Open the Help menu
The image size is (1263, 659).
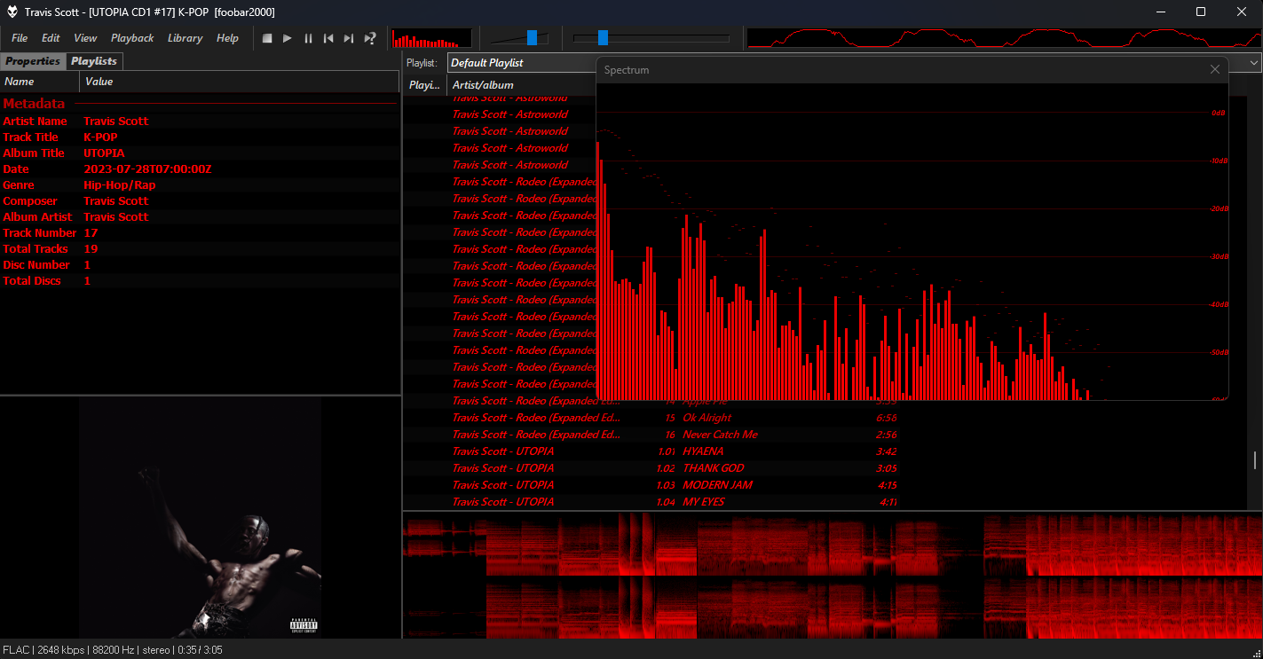point(227,38)
